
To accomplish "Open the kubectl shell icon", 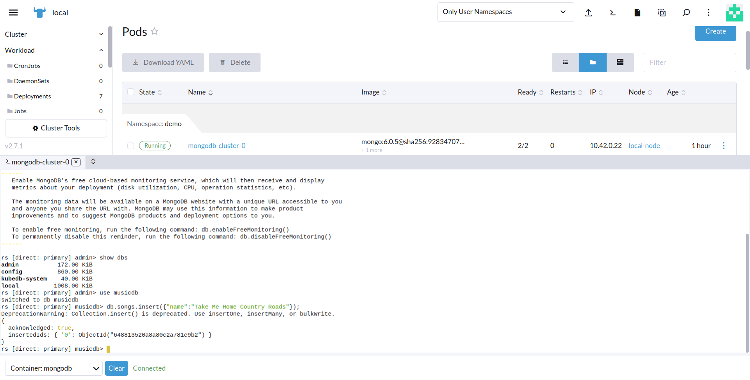I will [612, 12].
